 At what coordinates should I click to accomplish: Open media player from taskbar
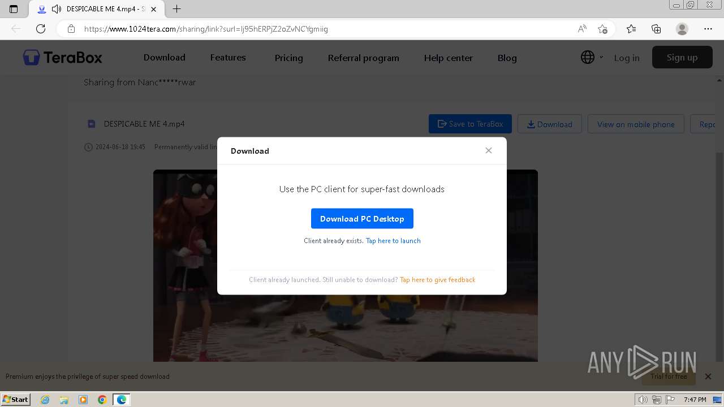tap(83, 400)
